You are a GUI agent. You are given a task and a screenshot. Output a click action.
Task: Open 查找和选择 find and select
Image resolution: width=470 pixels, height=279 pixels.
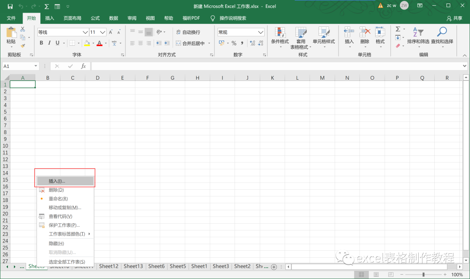tap(442, 37)
